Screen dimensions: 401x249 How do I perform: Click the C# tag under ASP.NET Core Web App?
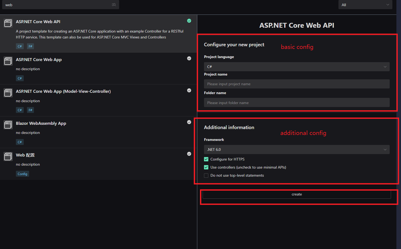[20, 78]
